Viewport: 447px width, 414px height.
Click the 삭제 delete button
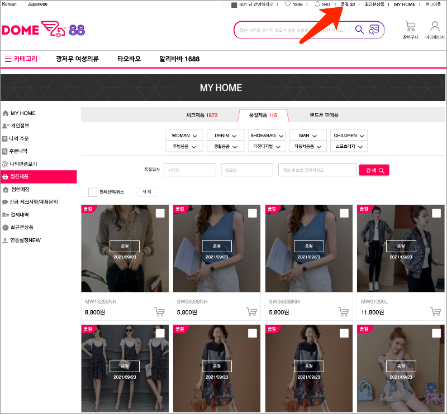point(147,192)
